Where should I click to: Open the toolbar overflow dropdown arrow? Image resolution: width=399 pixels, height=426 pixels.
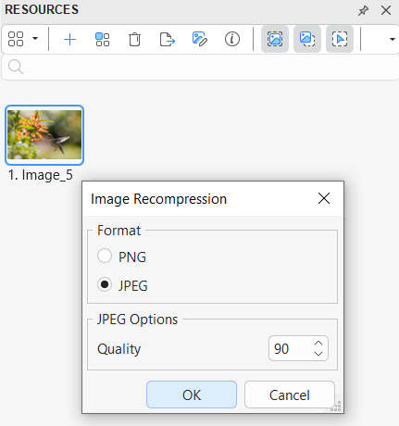pyautogui.click(x=393, y=39)
